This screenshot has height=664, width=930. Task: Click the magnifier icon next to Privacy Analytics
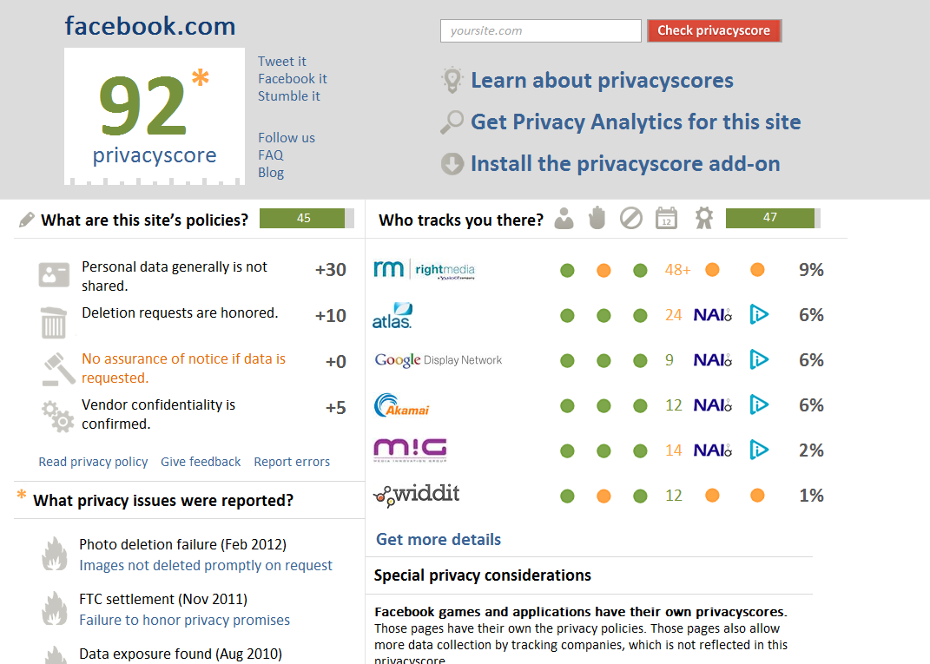(452, 122)
